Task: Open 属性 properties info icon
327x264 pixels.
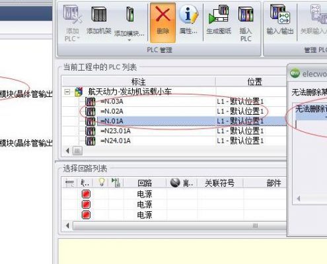Action: pyautogui.click(x=188, y=21)
